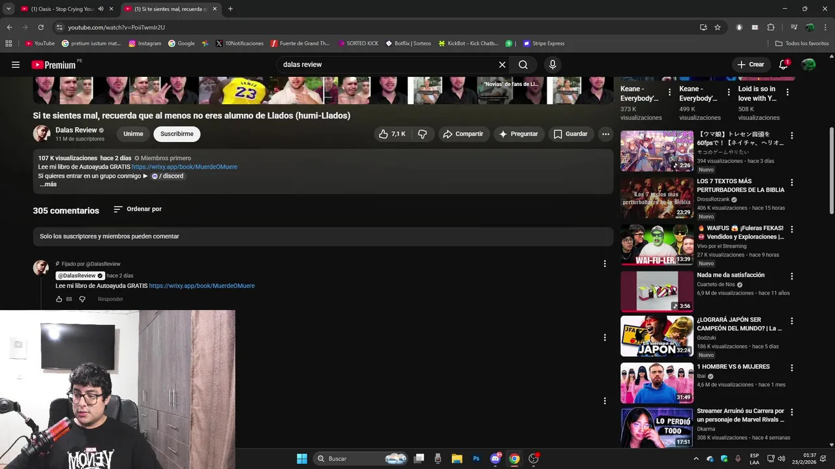Open the tab search chevron

(x=8, y=9)
